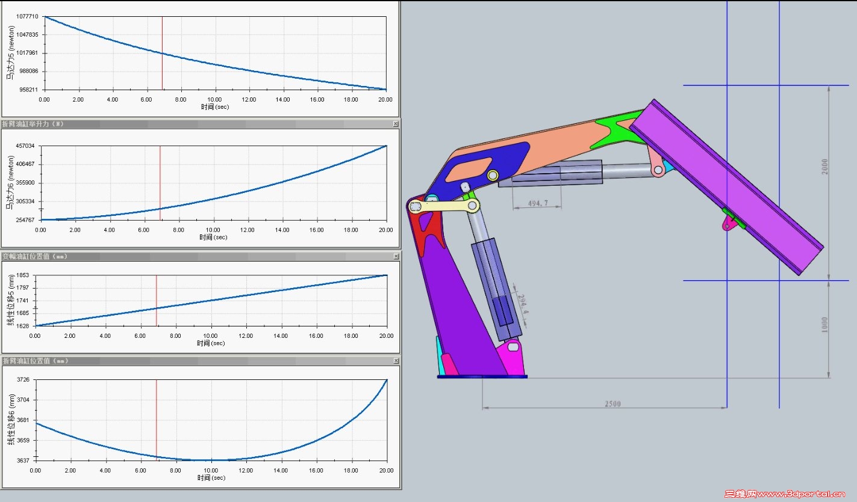857x502 pixels.
Task: Click the 3726 axis maximum value
Action: pos(23,380)
